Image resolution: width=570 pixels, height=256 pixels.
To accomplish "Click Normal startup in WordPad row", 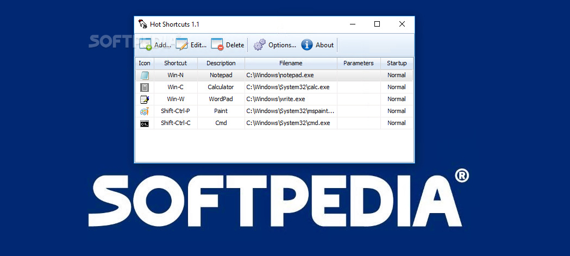I will 397,99.
